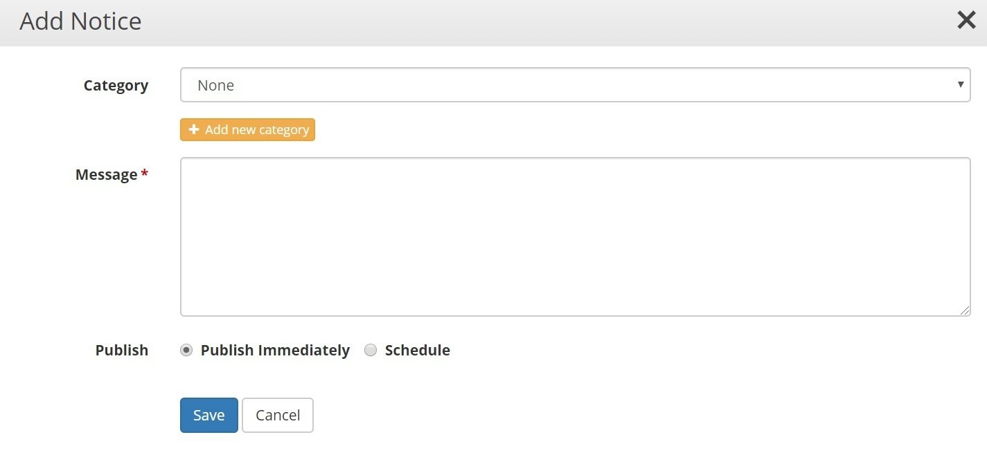Click the gray dialog header bar
The image size is (987, 455).
493,23
